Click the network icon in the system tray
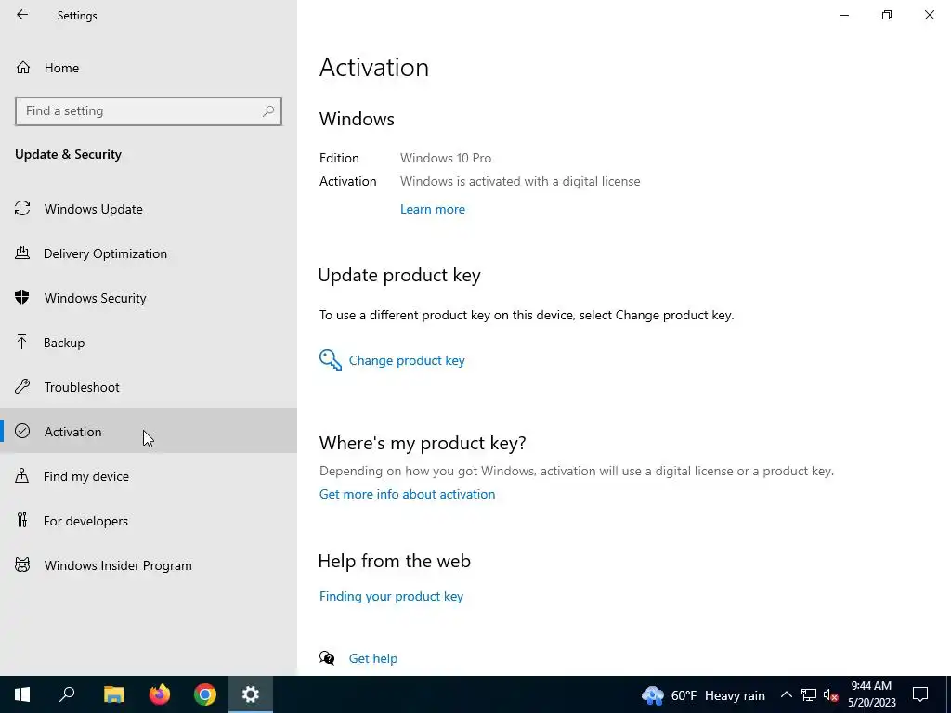Viewport: 951px width, 713px height. click(809, 694)
